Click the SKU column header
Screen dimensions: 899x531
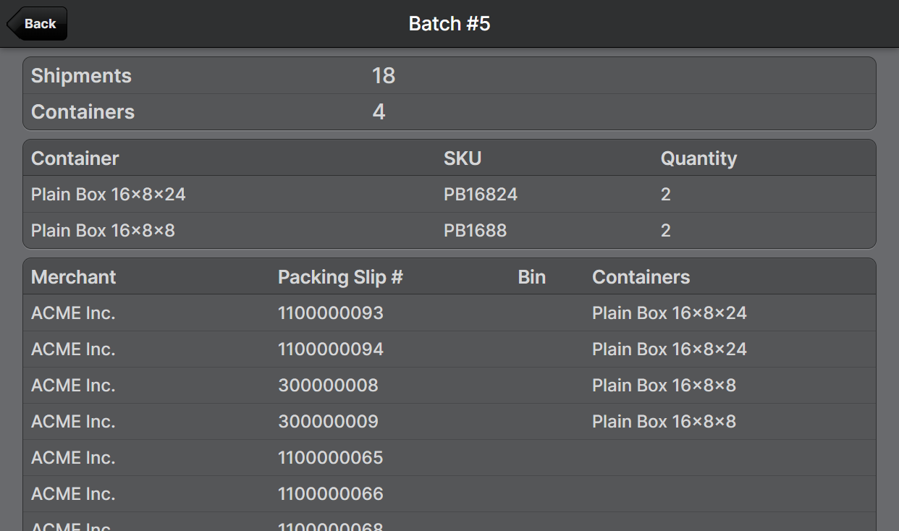(x=463, y=158)
